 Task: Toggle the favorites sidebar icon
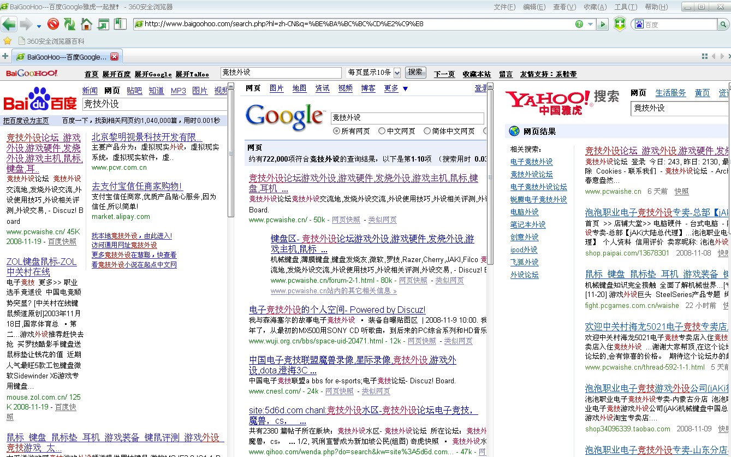point(120,24)
